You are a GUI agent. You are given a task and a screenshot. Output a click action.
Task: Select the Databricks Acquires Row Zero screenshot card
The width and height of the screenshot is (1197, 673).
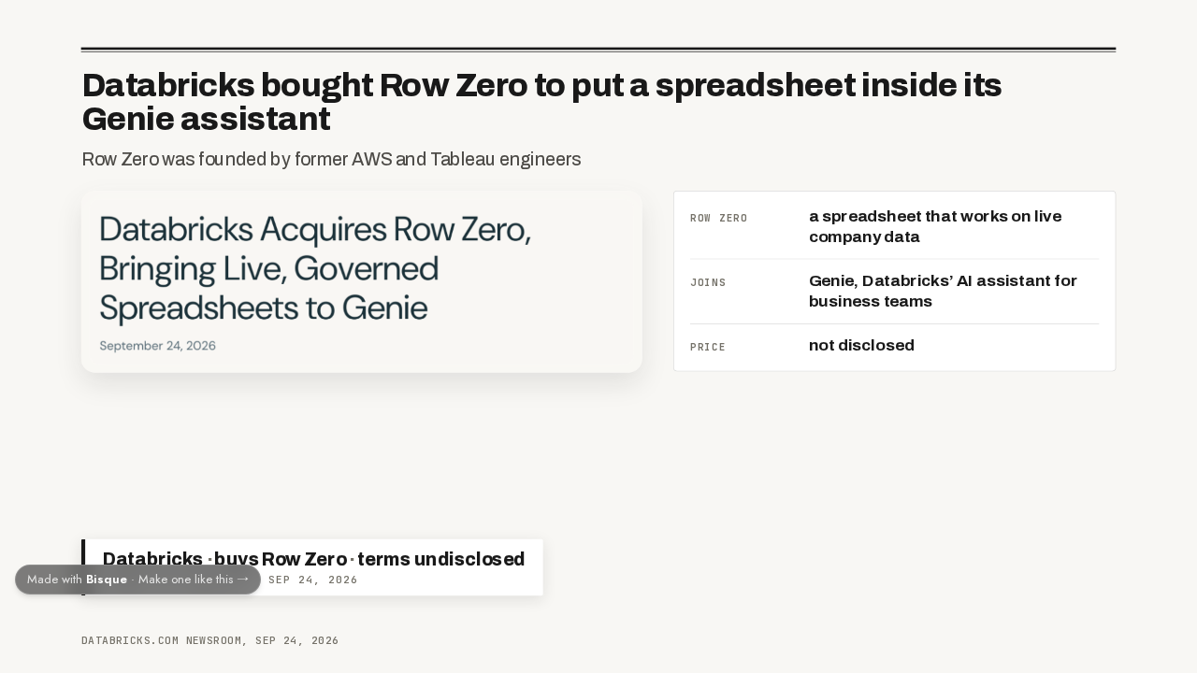(362, 281)
